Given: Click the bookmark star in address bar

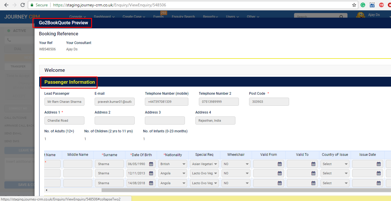Looking at the screenshot, I should (x=354, y=5).
